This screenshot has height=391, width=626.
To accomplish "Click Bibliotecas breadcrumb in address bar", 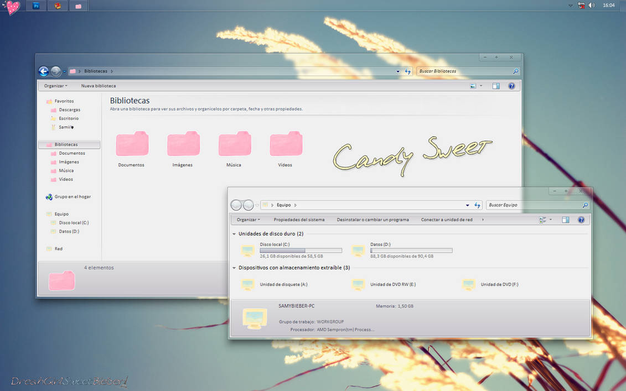I will pyautogui.click(x=96, y=71).
